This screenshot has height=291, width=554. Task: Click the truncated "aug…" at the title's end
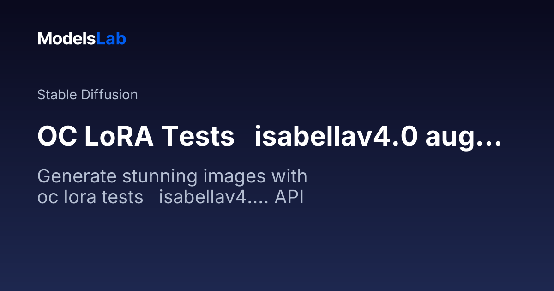[x=463, y=137]
